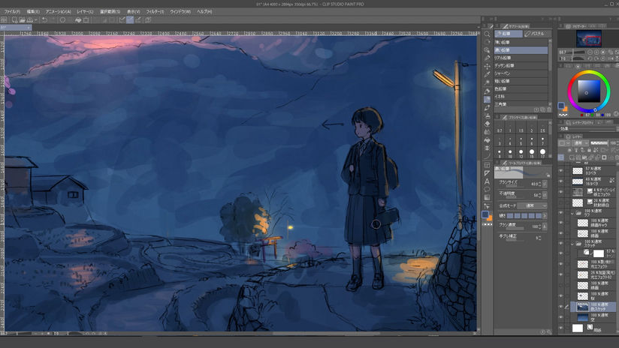Select the Airbrush tool
619x348 pixels.
point(487,115)
